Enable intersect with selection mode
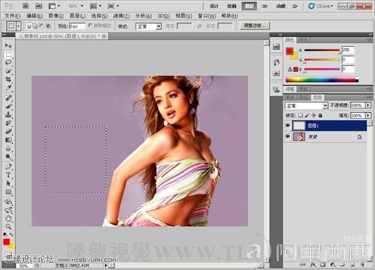This screenshot has height=270, width=375. click(48, 26)
